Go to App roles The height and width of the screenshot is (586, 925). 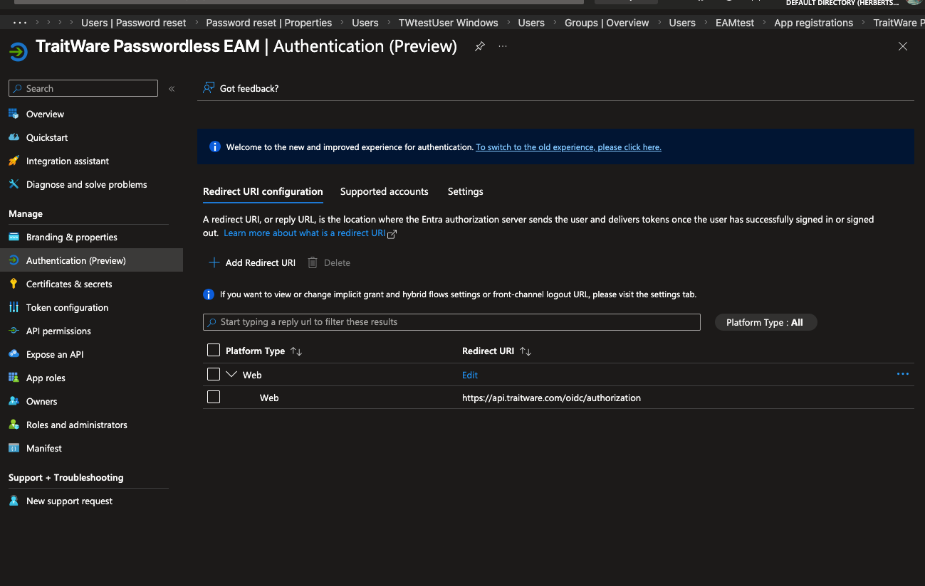pyautogui.click(x=46, y=378)
